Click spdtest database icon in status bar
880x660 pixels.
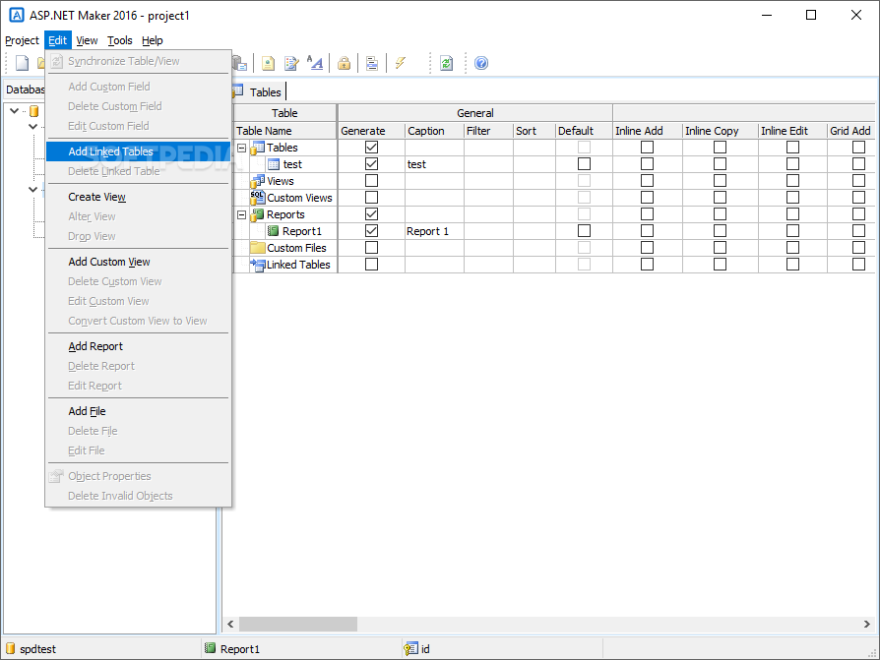(x=10, y=648)
